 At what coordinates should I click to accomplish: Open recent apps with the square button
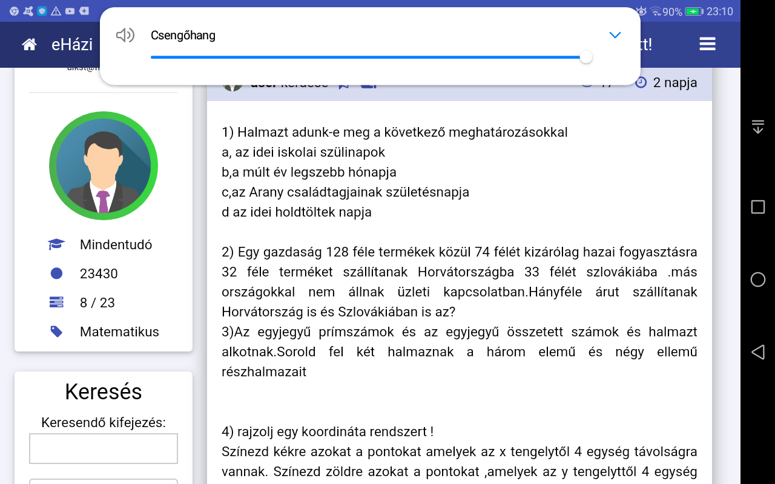(757, 208)
